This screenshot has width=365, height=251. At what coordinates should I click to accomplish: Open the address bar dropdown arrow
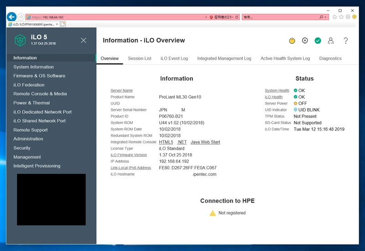point(206,17)
